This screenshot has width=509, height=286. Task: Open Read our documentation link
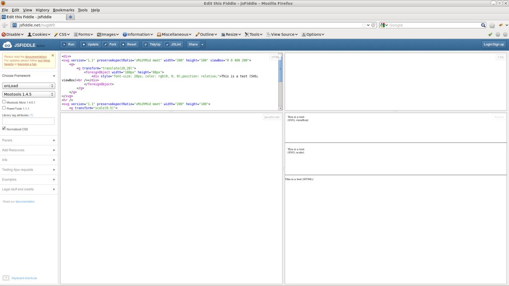25,202
